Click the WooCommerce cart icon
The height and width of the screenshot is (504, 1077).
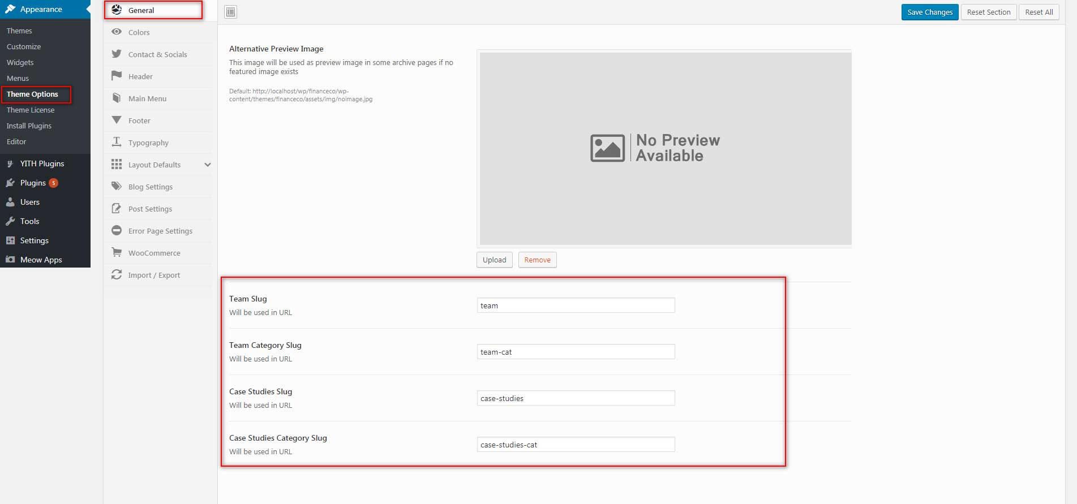(x=117, y=252)
